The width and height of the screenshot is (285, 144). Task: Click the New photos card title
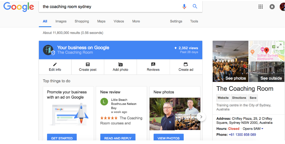164,92
